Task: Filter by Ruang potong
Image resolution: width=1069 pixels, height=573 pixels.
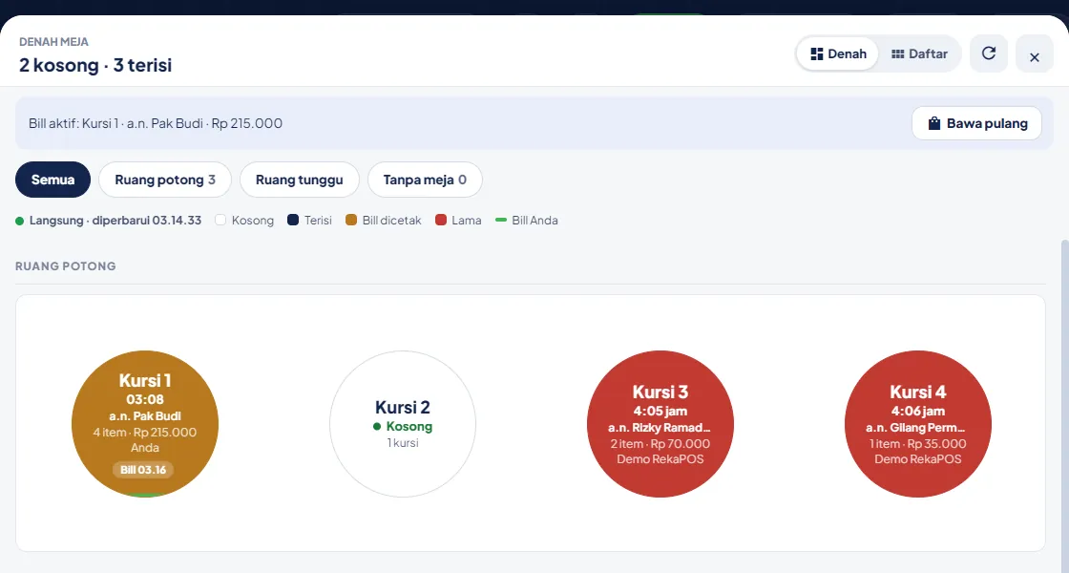Action: coord(165,180)
